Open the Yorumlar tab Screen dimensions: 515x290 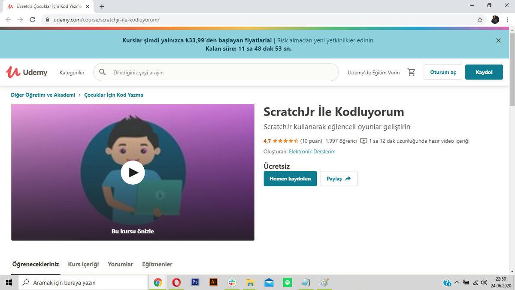pyautogui.click(x=120, y=264)
